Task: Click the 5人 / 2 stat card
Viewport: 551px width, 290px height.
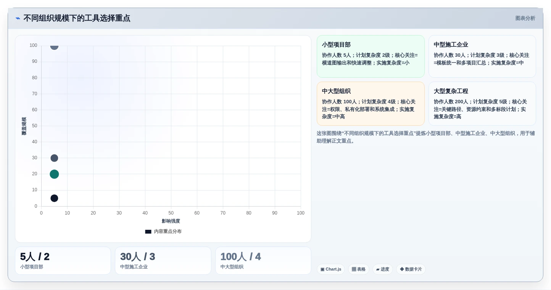Action: [x=63, y=261]
